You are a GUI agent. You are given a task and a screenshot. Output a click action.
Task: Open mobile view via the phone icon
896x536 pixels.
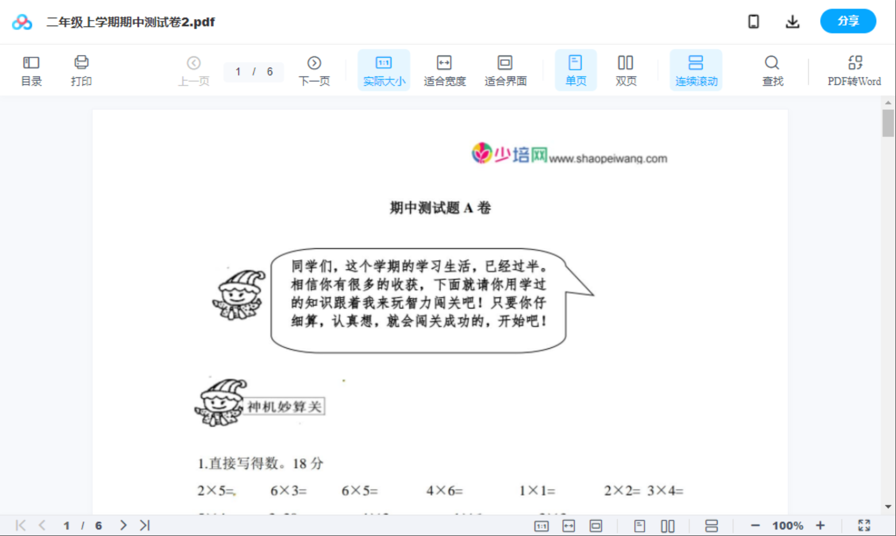753,21
